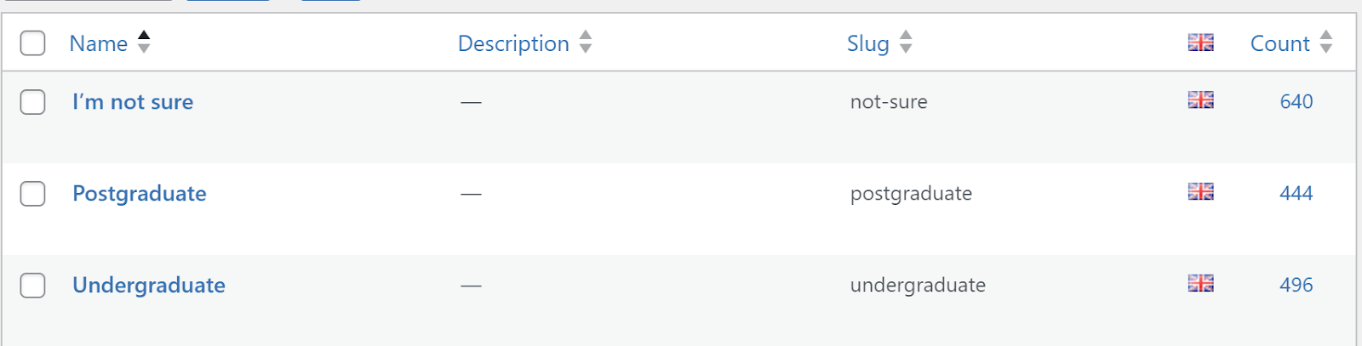Sort table by Slug column header
1362x346 pixels.
coord(868,43)
